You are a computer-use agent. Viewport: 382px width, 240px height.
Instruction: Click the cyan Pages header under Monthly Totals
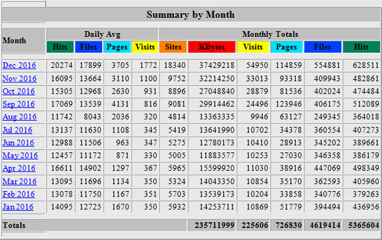(286, 47)
